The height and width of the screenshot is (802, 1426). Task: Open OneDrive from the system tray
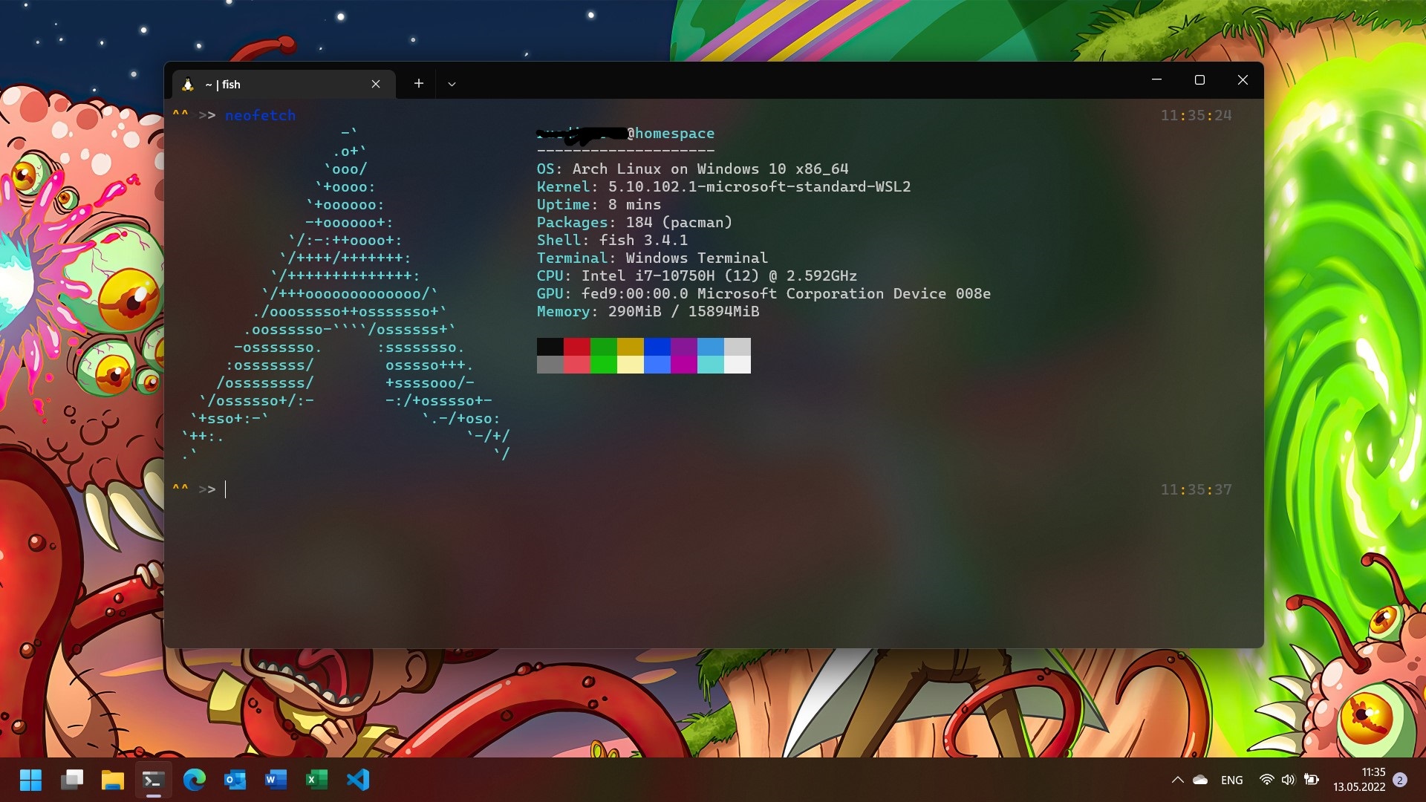click(1200, 780)
